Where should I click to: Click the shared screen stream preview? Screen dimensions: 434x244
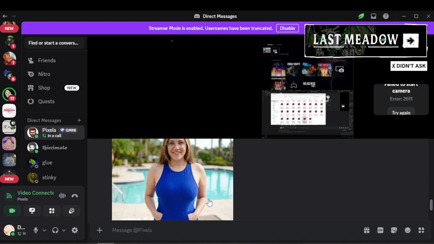tap(308, 90)
